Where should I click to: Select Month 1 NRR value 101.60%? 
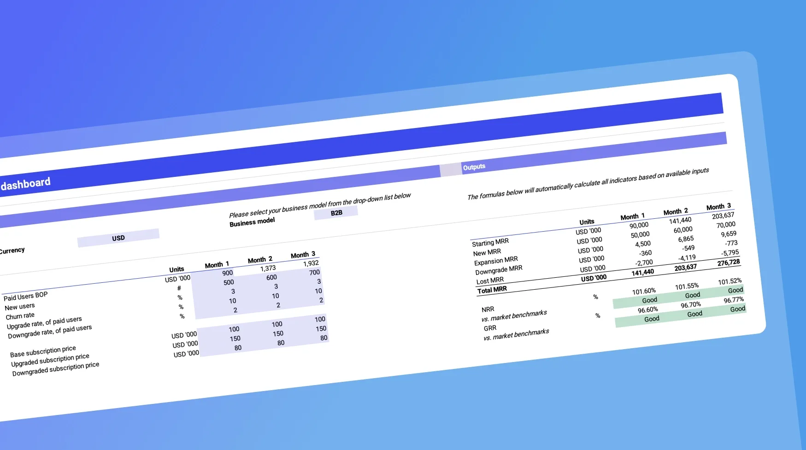[643, 291]
